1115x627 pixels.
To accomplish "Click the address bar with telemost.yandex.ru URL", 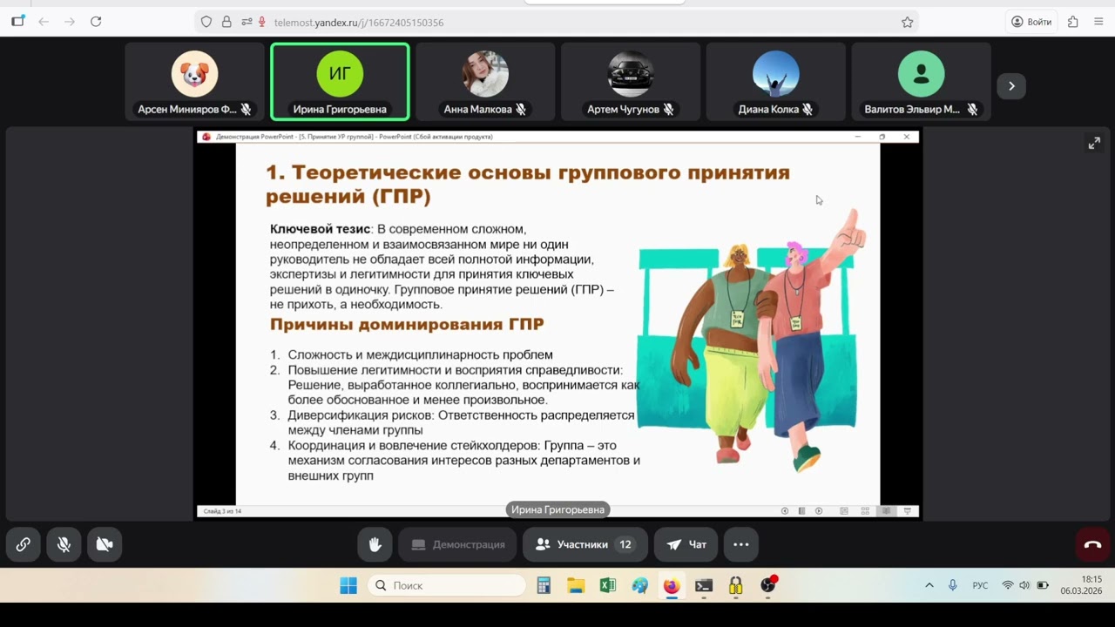I will point(557,22).
